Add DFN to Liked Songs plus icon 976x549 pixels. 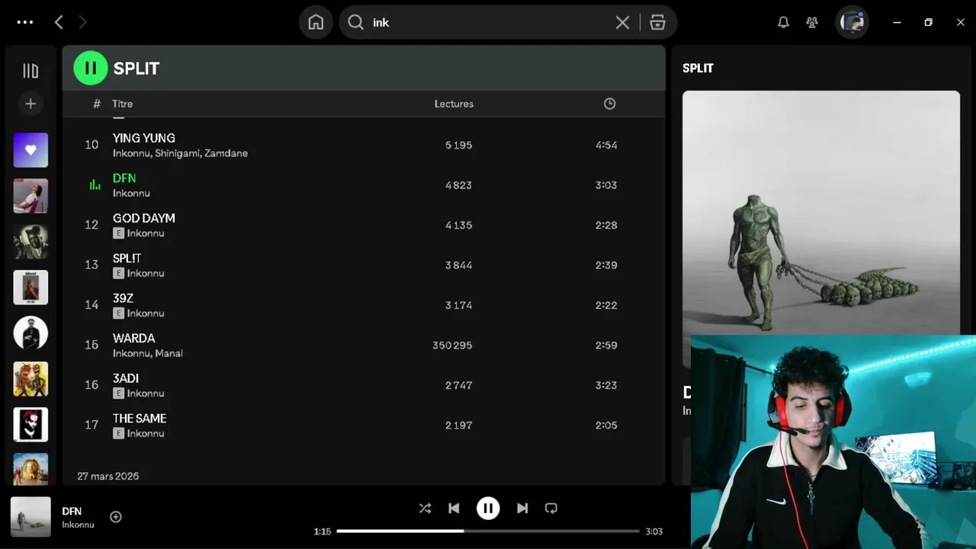pos(116,517)
